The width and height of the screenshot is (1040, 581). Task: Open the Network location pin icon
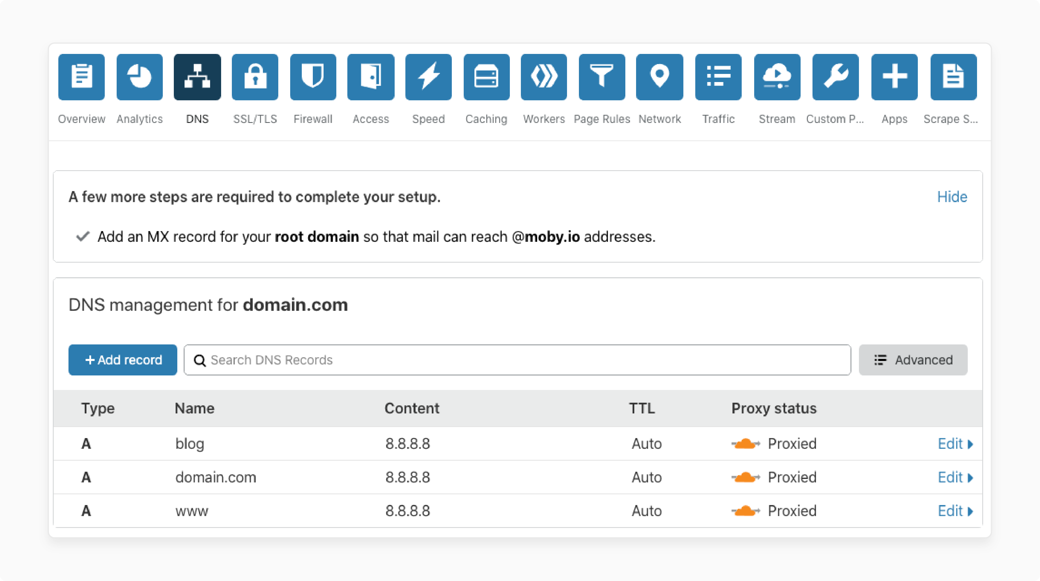(x=660, y=77)
